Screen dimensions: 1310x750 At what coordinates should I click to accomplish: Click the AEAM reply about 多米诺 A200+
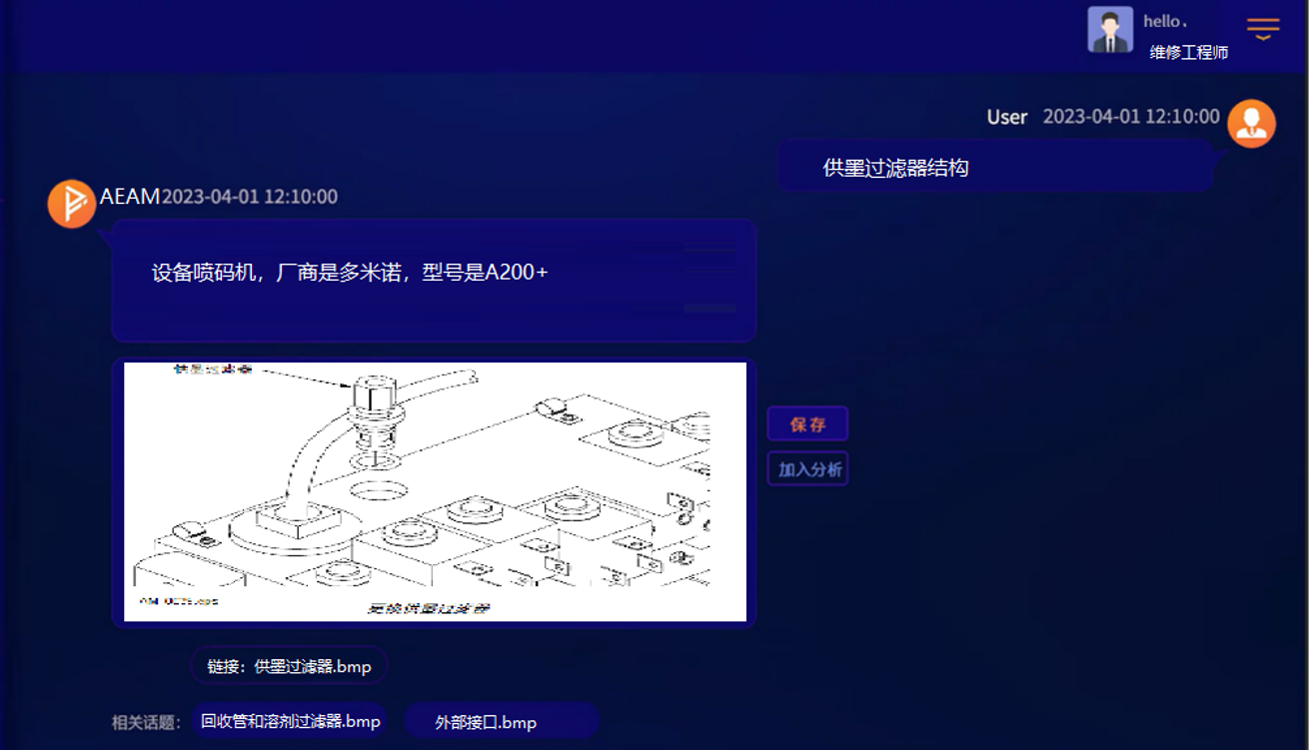(350, 272)
